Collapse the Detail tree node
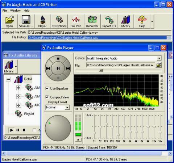The width and height of the screenshot is (174, 163). [x=8, y=79]
